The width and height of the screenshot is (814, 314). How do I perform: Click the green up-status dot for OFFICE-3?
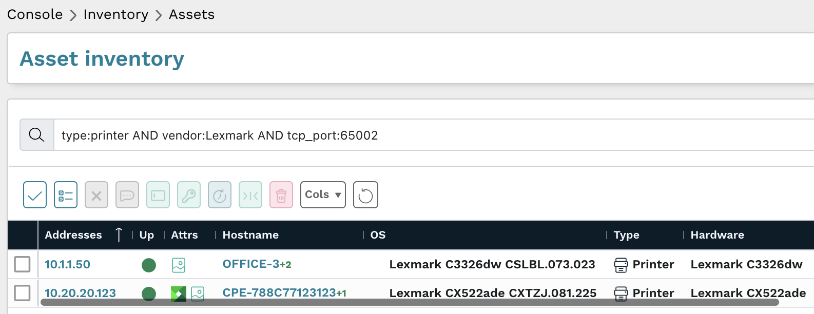(149, 265)
